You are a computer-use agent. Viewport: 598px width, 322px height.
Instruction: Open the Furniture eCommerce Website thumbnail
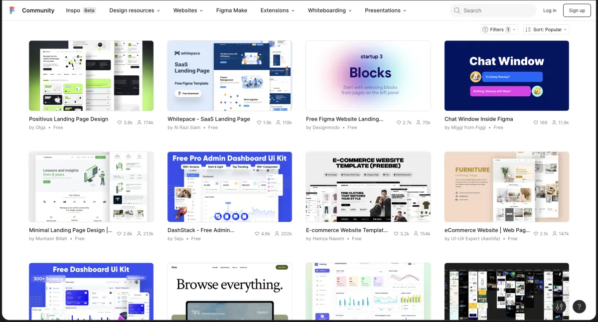(507, 187)
